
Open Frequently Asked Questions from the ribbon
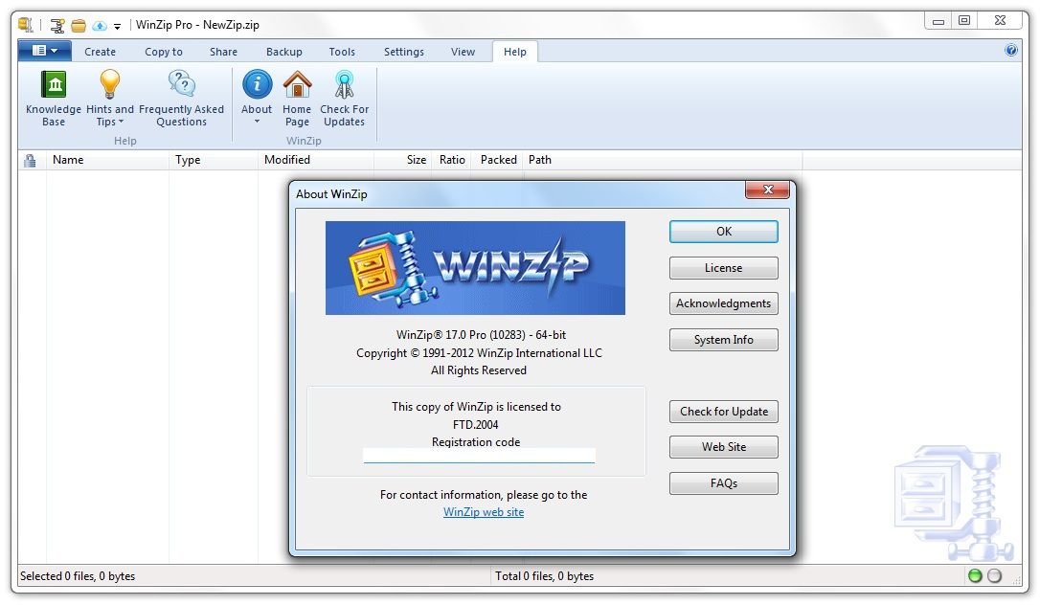(181, 98)
